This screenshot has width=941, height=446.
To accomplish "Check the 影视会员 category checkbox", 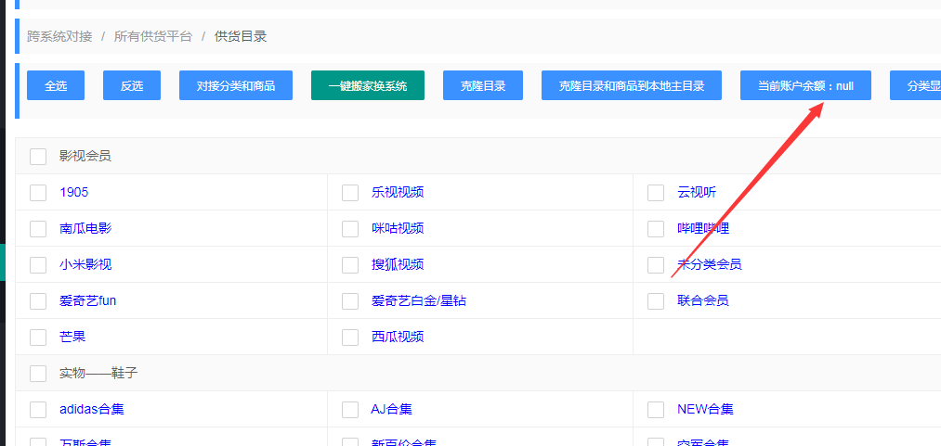I will coord(38,157).
